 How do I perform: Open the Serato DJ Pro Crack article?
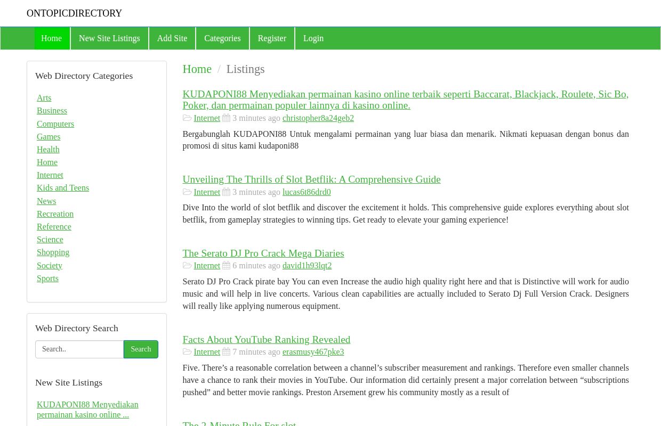tap(263, 253)
